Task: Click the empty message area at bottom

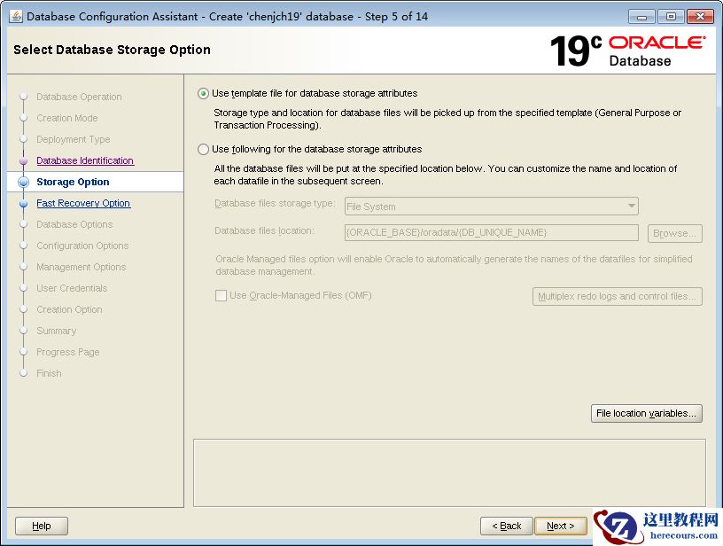Action: point(449,472)
